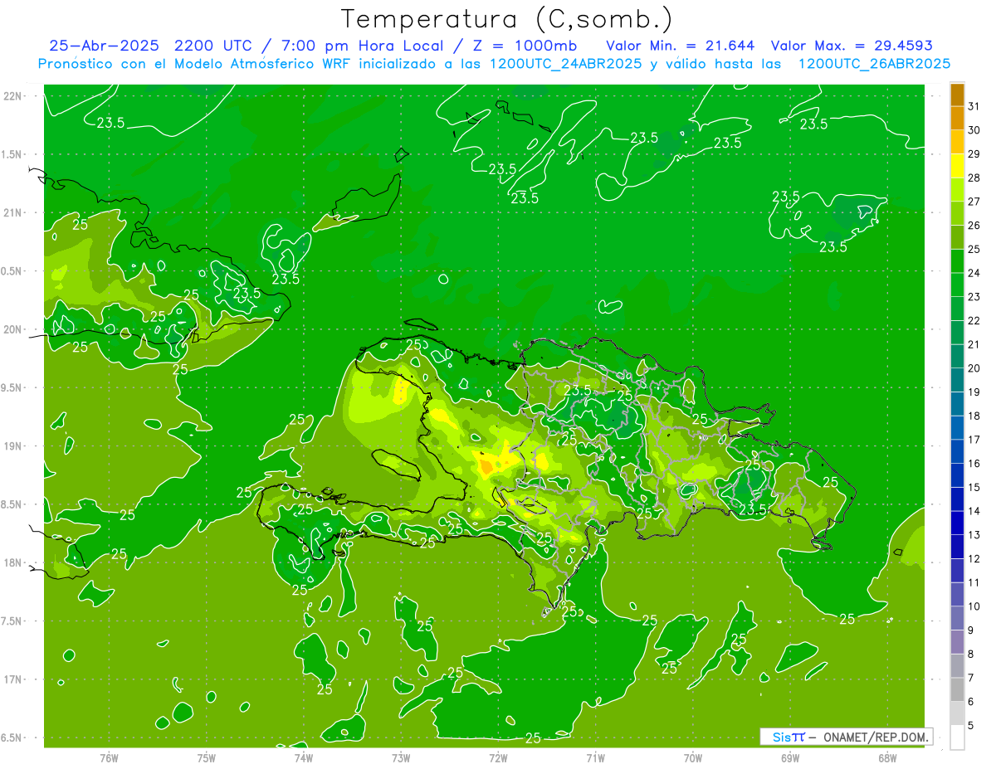Click the '21N' latitude axis label

point(13,213)
